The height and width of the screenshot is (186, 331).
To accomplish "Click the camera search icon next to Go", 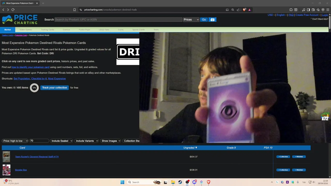I will [212, 20].
